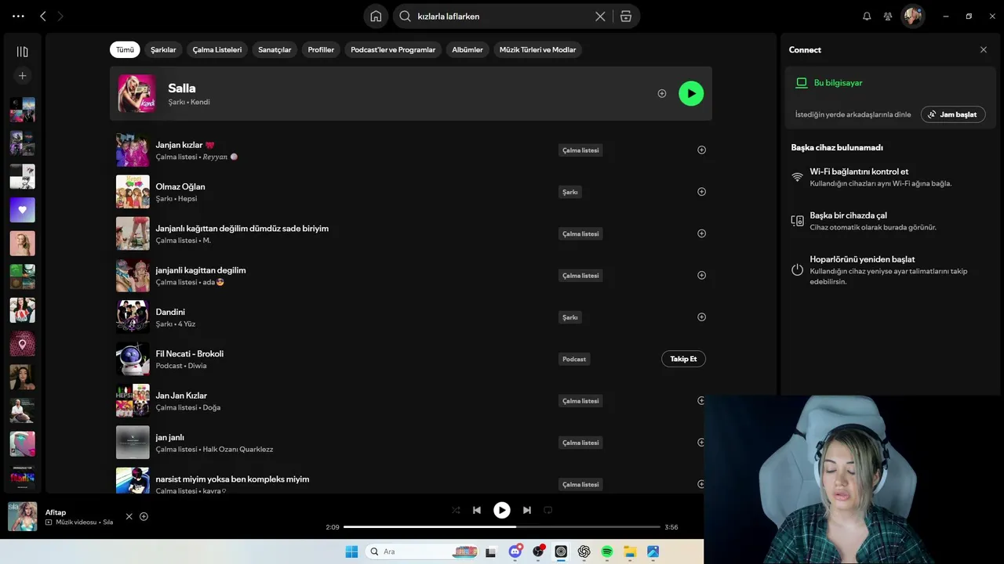Filter results by Profiller
This screenshot has height=564, width=1004.
click(x=321, y=49)
